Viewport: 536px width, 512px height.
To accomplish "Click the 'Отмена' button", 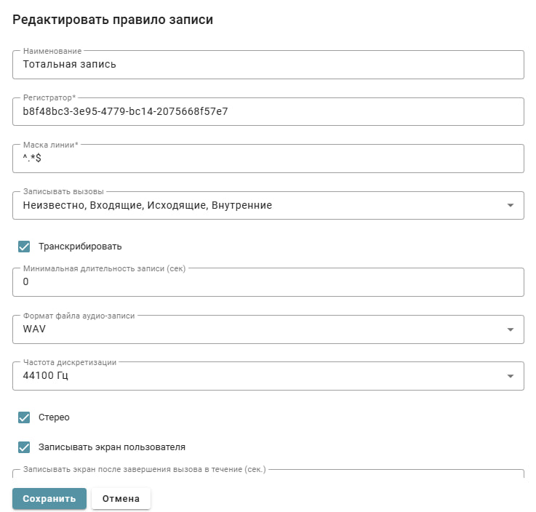I will click(121, 499).
